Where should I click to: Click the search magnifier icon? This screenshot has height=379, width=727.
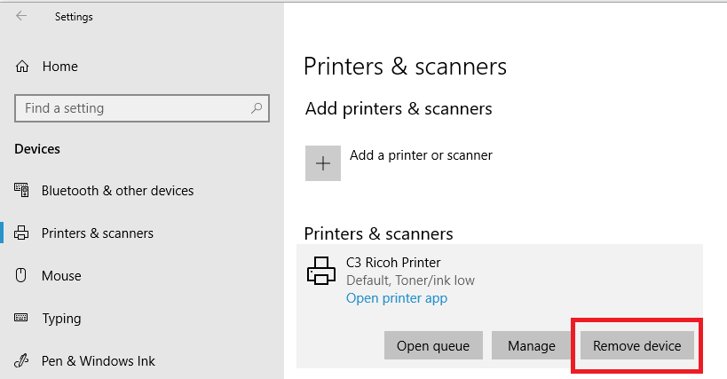pos(257,108)
